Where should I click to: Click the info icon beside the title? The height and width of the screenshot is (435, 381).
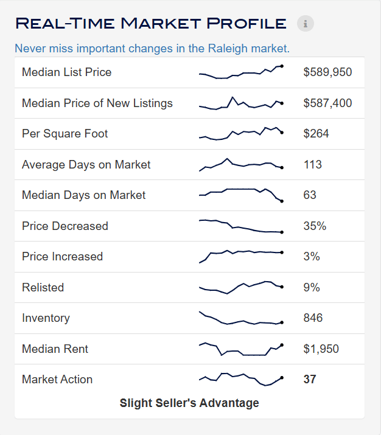click(x=306, y=24)
